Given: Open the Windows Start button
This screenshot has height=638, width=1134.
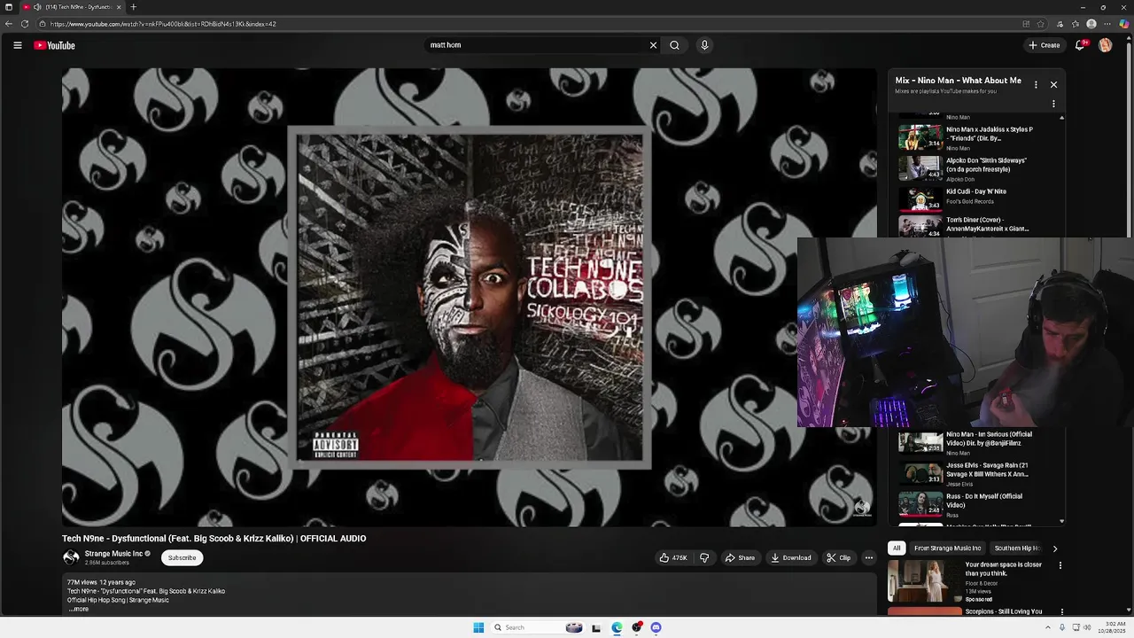Looking at the screenshot, I should 478,627.
